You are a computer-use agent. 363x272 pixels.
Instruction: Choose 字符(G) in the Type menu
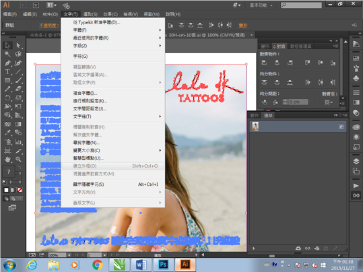[x=113, y=57]
